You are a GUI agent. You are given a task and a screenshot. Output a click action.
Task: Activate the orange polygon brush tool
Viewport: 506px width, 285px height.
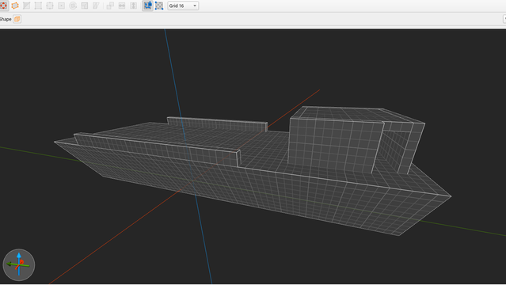(x=15, y=6)
